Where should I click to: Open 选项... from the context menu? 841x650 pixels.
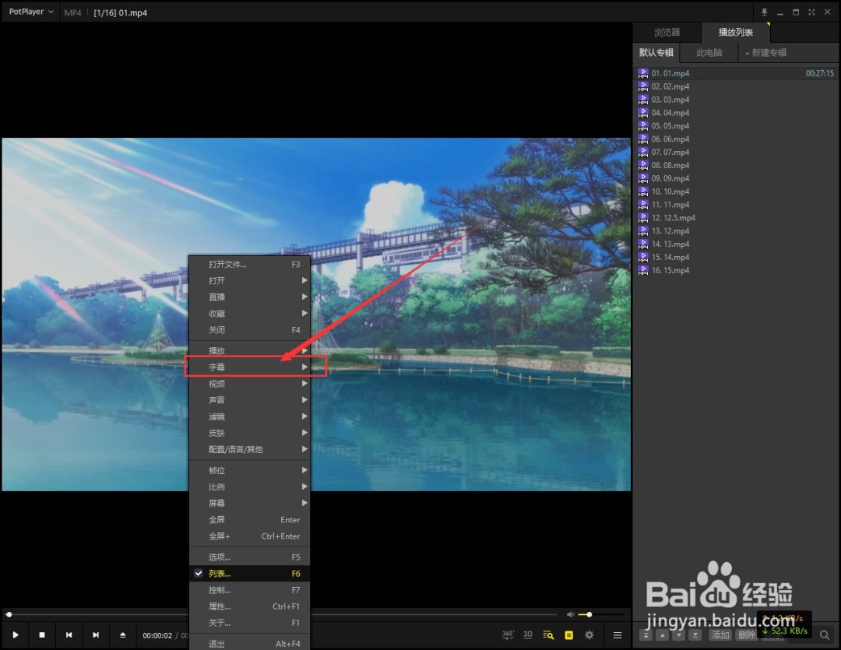tap(250, 557)
